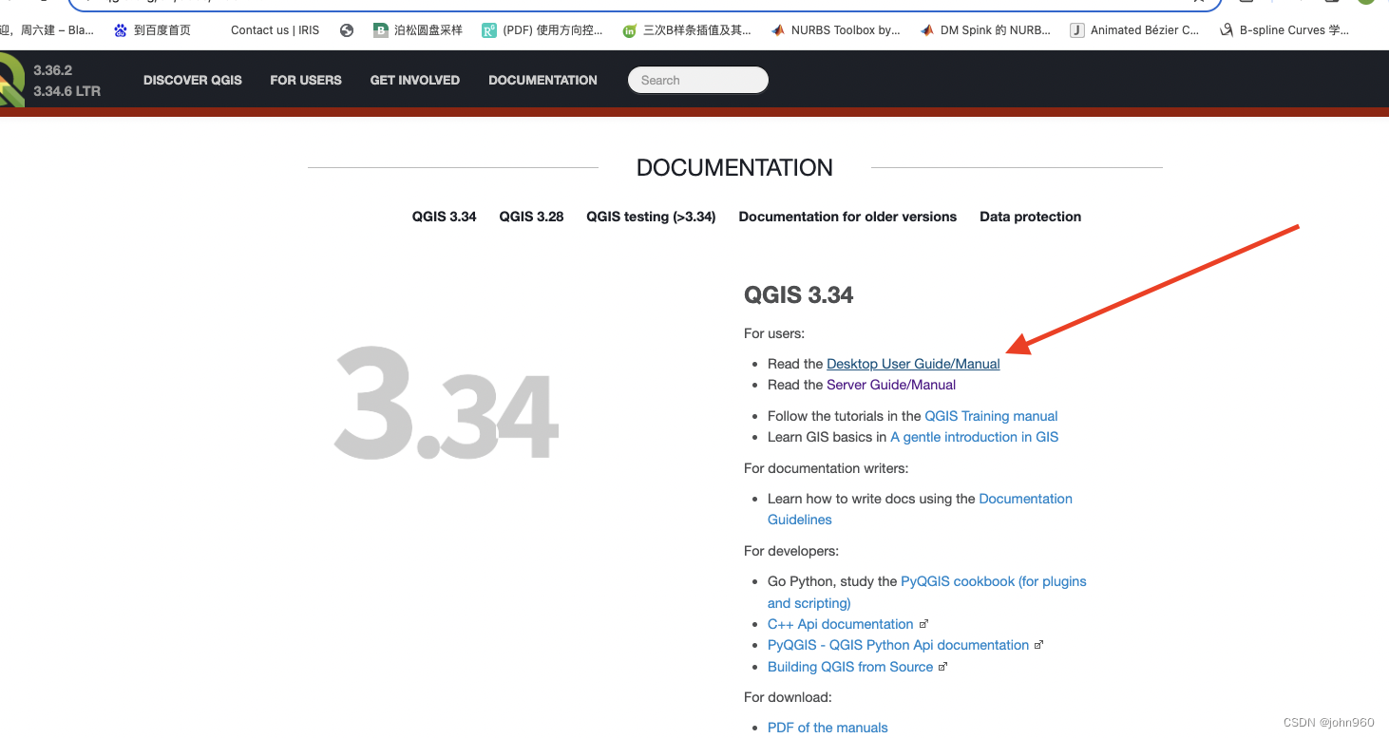The height and width of the screenshot is (738, 1389).
Task: Open the Contact us | IRIS bookmark
Action: coord(274,29)
